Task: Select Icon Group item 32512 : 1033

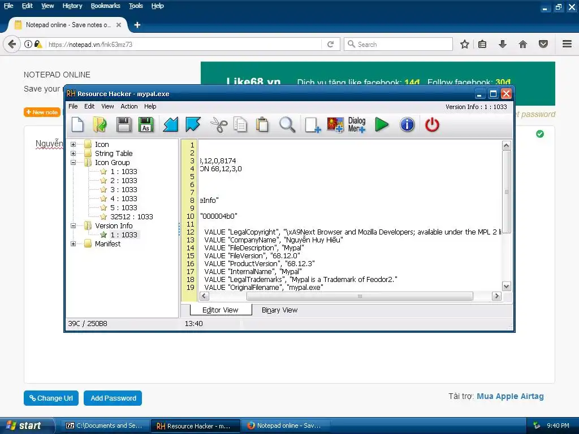Action: pyautogui.click(x=131, y=216)
